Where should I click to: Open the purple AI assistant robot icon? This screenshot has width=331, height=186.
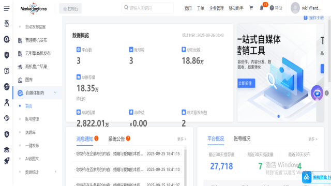317,93
